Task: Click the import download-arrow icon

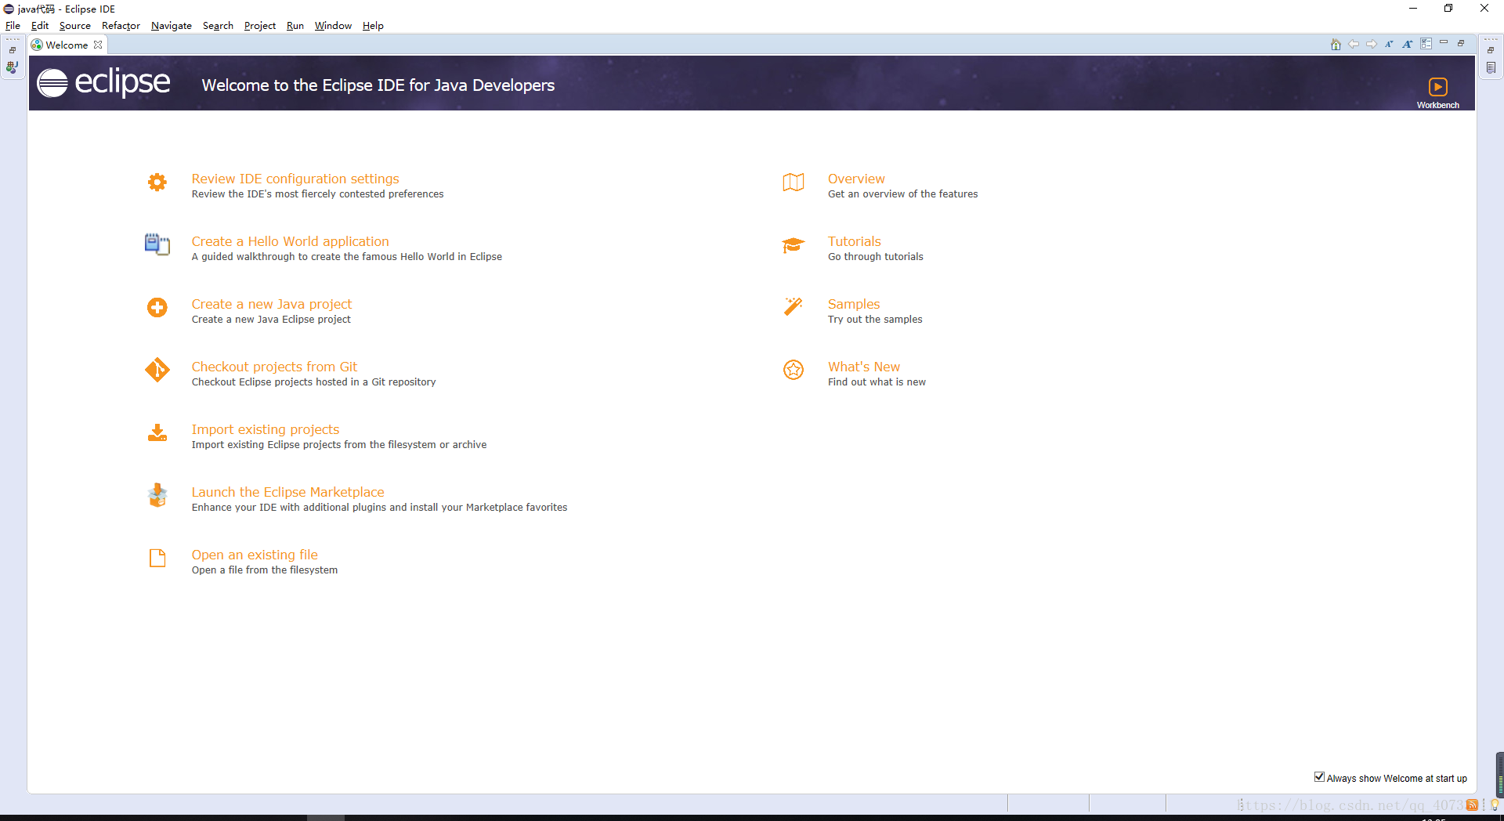Action: click(157, 432)
